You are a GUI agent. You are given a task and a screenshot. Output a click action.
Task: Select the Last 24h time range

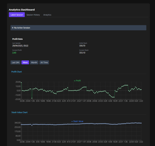[x=16, y=62]
